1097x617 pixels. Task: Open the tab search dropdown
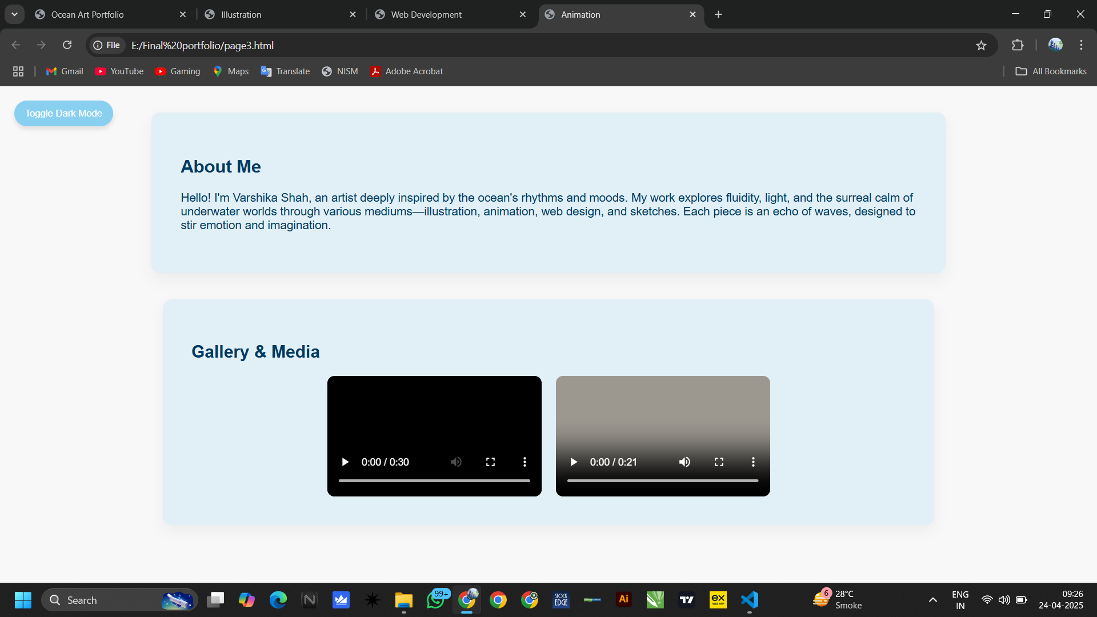(x=14, y=15)
